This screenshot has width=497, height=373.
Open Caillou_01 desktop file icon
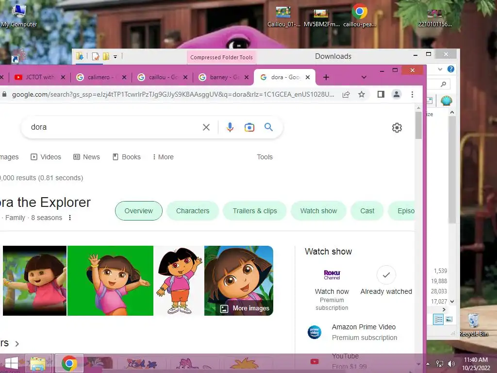click(x=283, y=17)
